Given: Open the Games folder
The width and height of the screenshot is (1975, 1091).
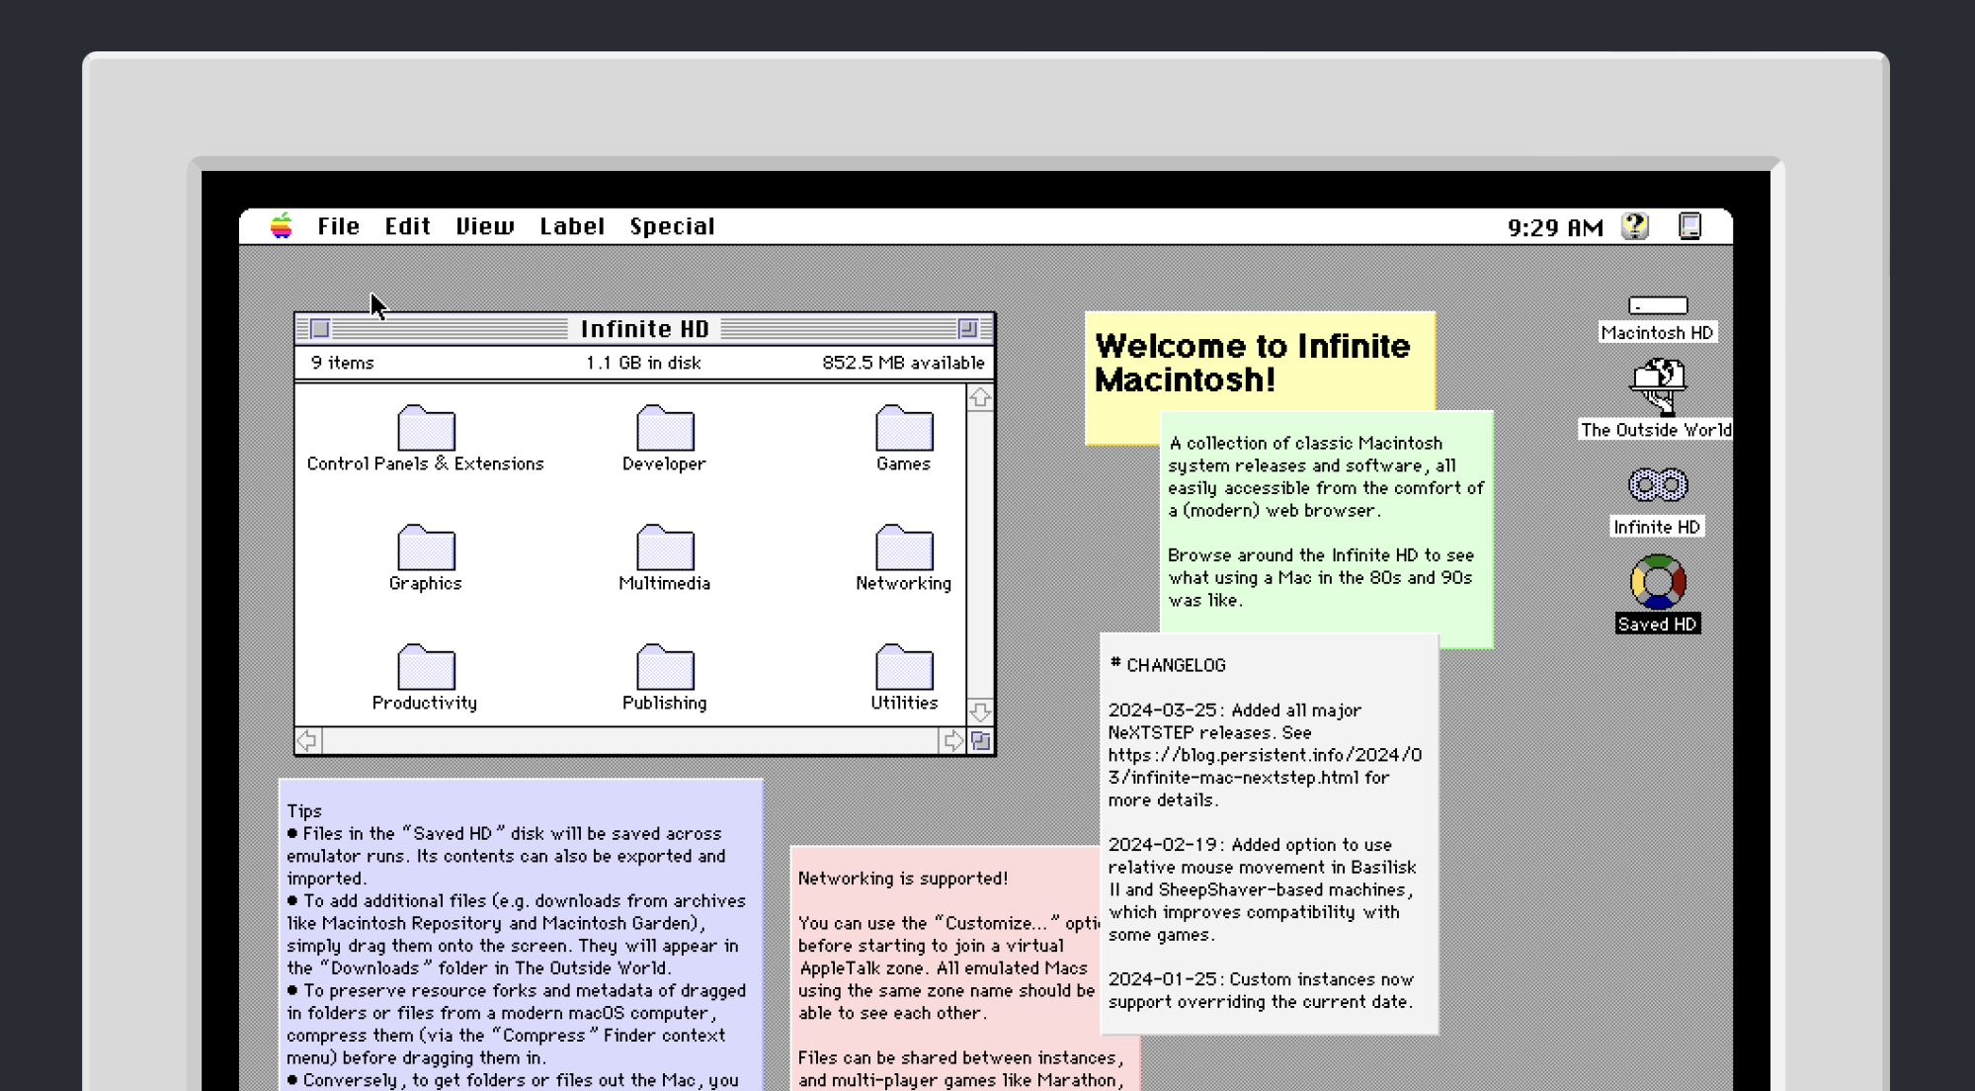Looking at the screenshot, I should [x=904, y=430].
